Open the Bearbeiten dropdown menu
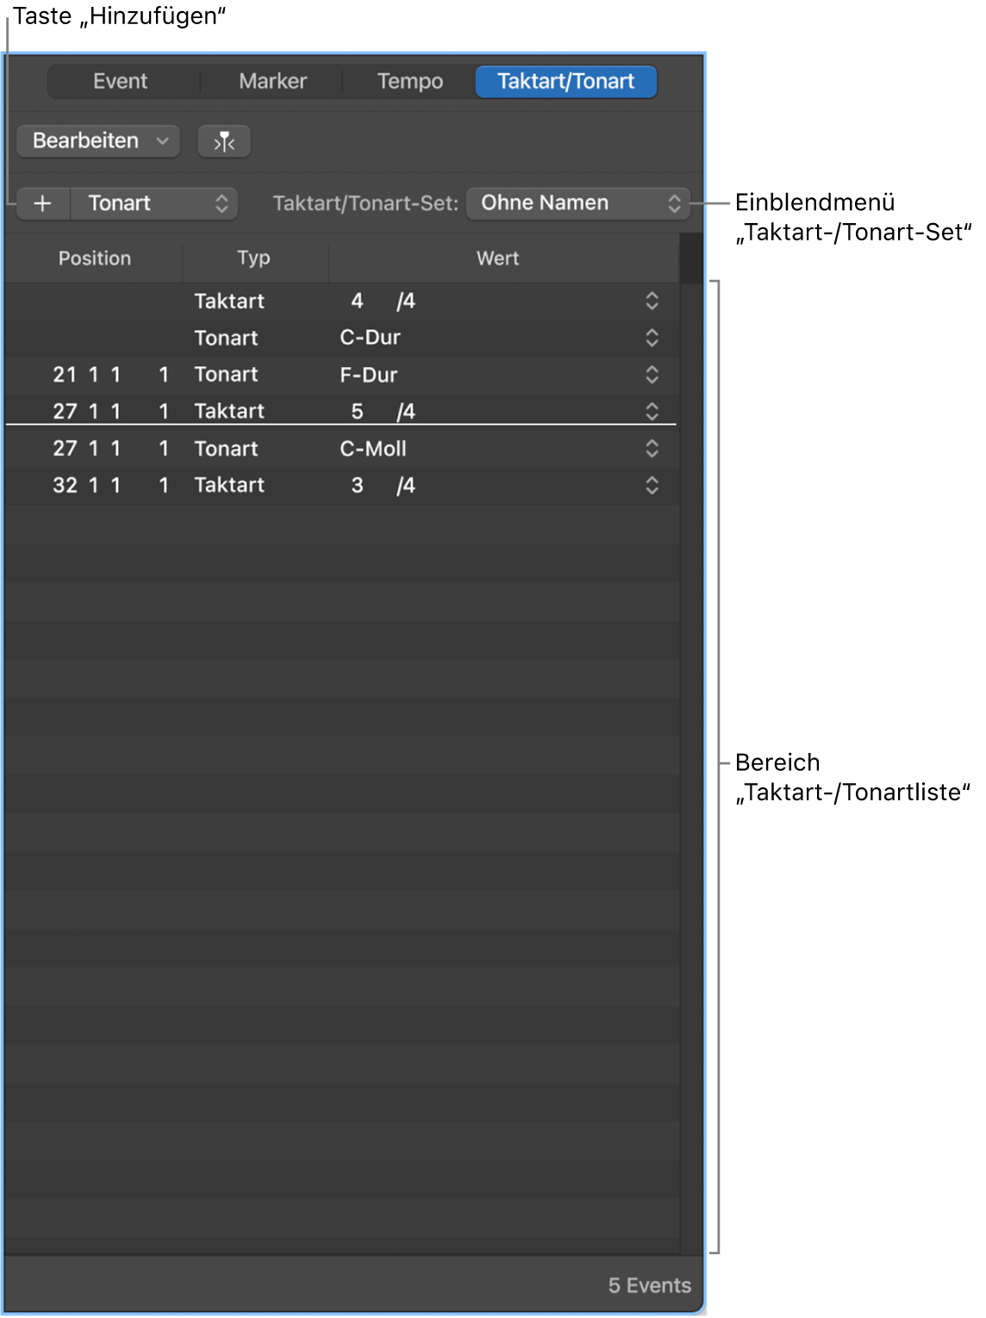The width and height of the screenshot is (986, 1318). tap(98, 141)
